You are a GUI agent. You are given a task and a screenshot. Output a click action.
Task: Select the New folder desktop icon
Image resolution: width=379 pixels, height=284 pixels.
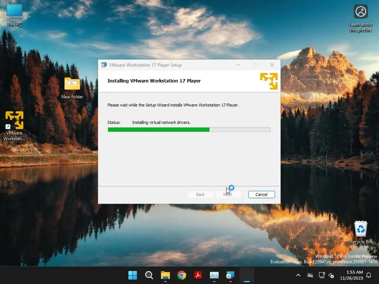pos(72,88)
